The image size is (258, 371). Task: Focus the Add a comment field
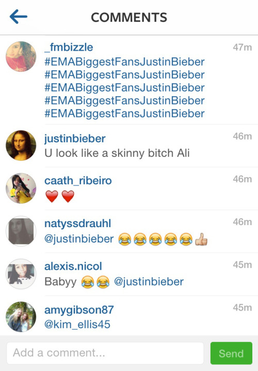105,353
